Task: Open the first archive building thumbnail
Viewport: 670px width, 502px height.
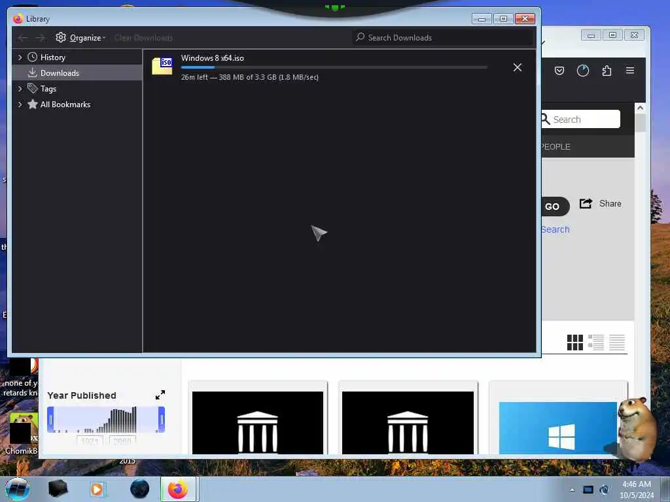Action: [258, 423]
